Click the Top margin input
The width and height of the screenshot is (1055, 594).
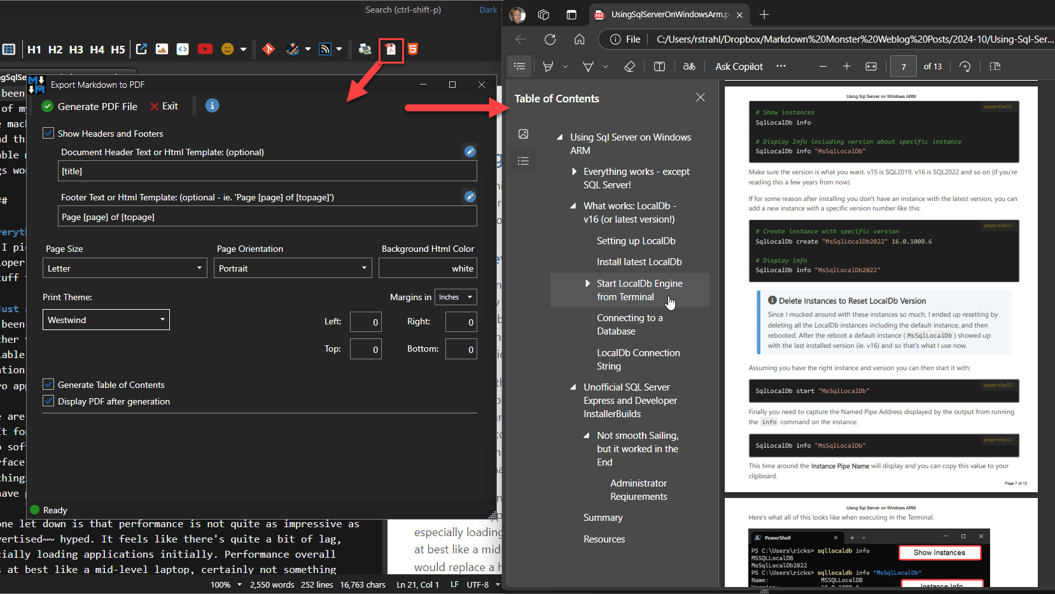tap(366, 349)
